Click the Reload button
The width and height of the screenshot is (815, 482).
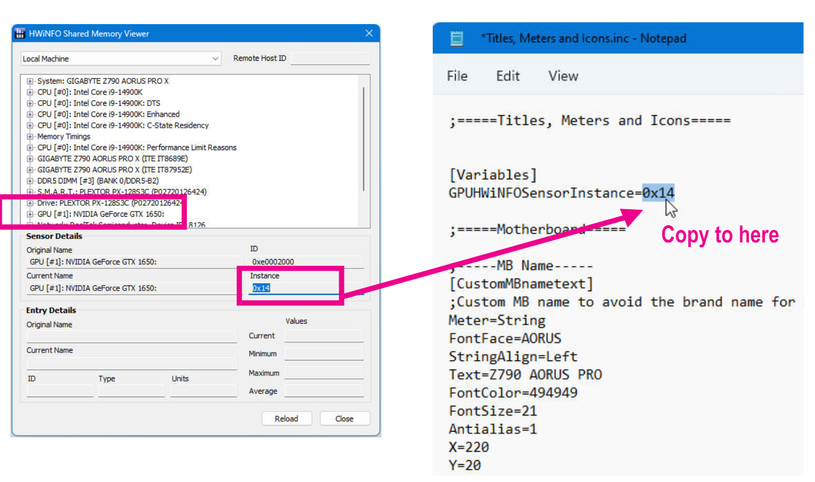click(287, 419)
